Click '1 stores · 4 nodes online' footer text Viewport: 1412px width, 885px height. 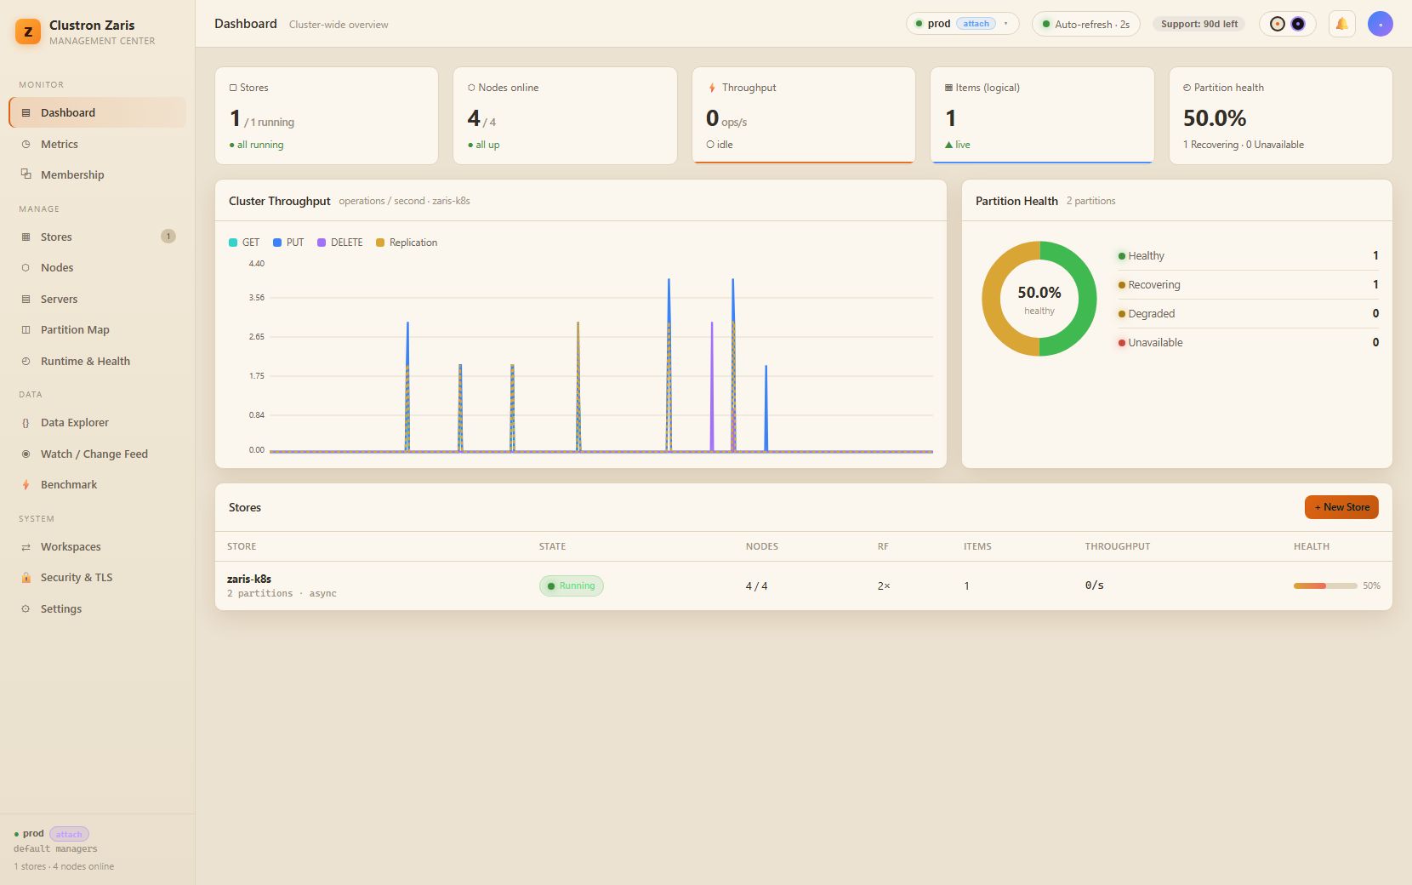pyautogui.click(x=64, y=866)
